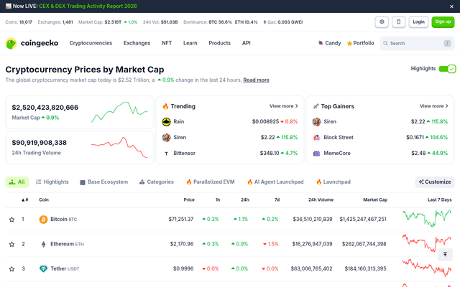This screenshot has width=460, height=287.
Task: Open the Read more link
Action: [256, 80]
